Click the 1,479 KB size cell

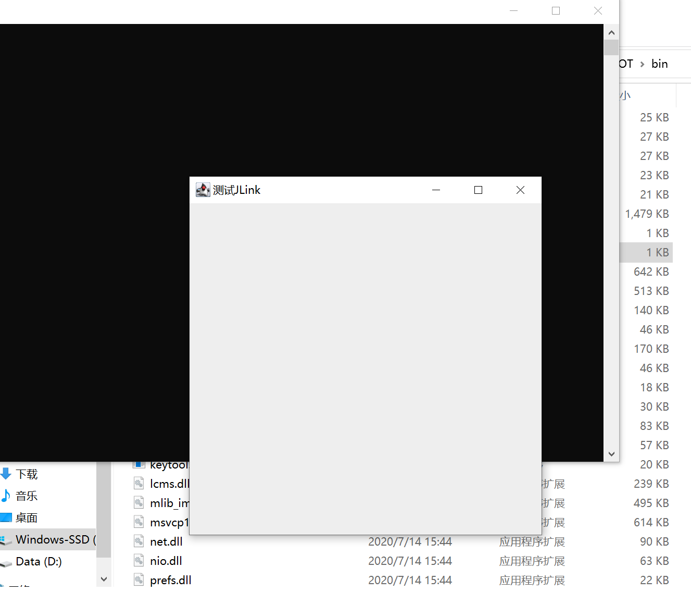coord(647,214)
